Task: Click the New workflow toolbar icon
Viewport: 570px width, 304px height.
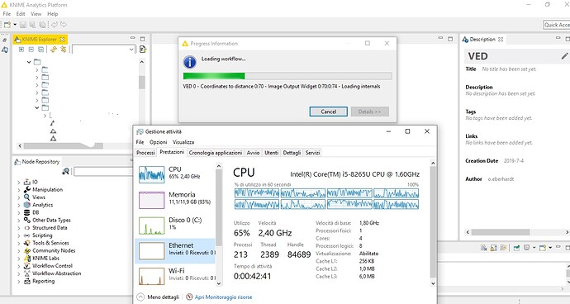Action: (7, 25)
